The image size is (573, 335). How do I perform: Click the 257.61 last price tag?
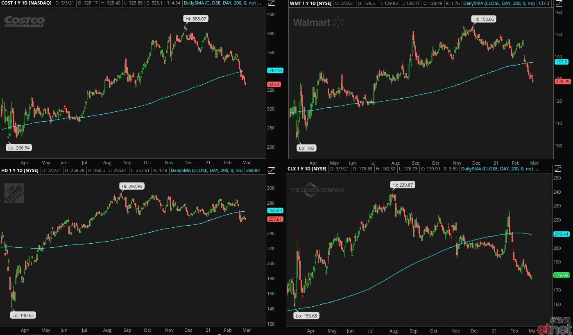(275, 220)
